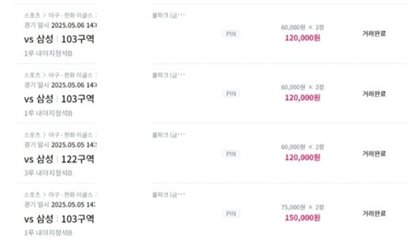Click the PIN badge beside the 150,000원 price
The height and width of the screenshot is (249, 415).
pyautogui.click(x=231, y=214)
